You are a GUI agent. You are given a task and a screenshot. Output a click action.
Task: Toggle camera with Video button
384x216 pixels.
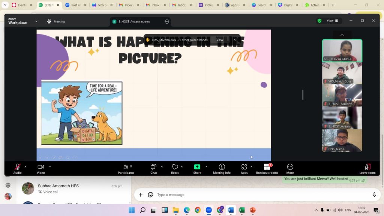click(x=40, y=168)
